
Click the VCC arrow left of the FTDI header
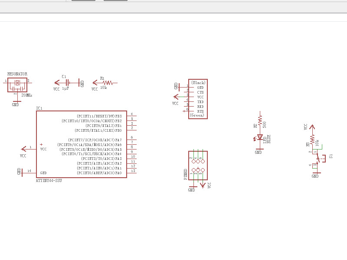pos(176,97)
